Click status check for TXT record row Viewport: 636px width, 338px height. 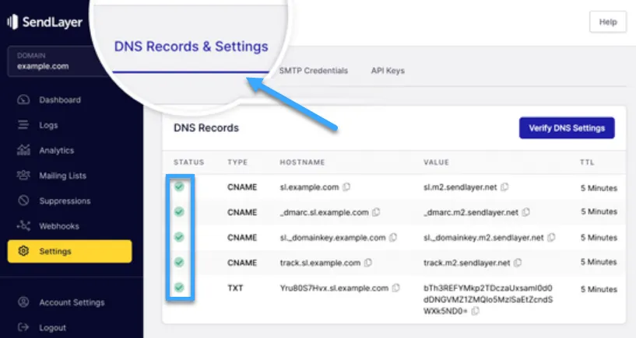click(179, 287)
